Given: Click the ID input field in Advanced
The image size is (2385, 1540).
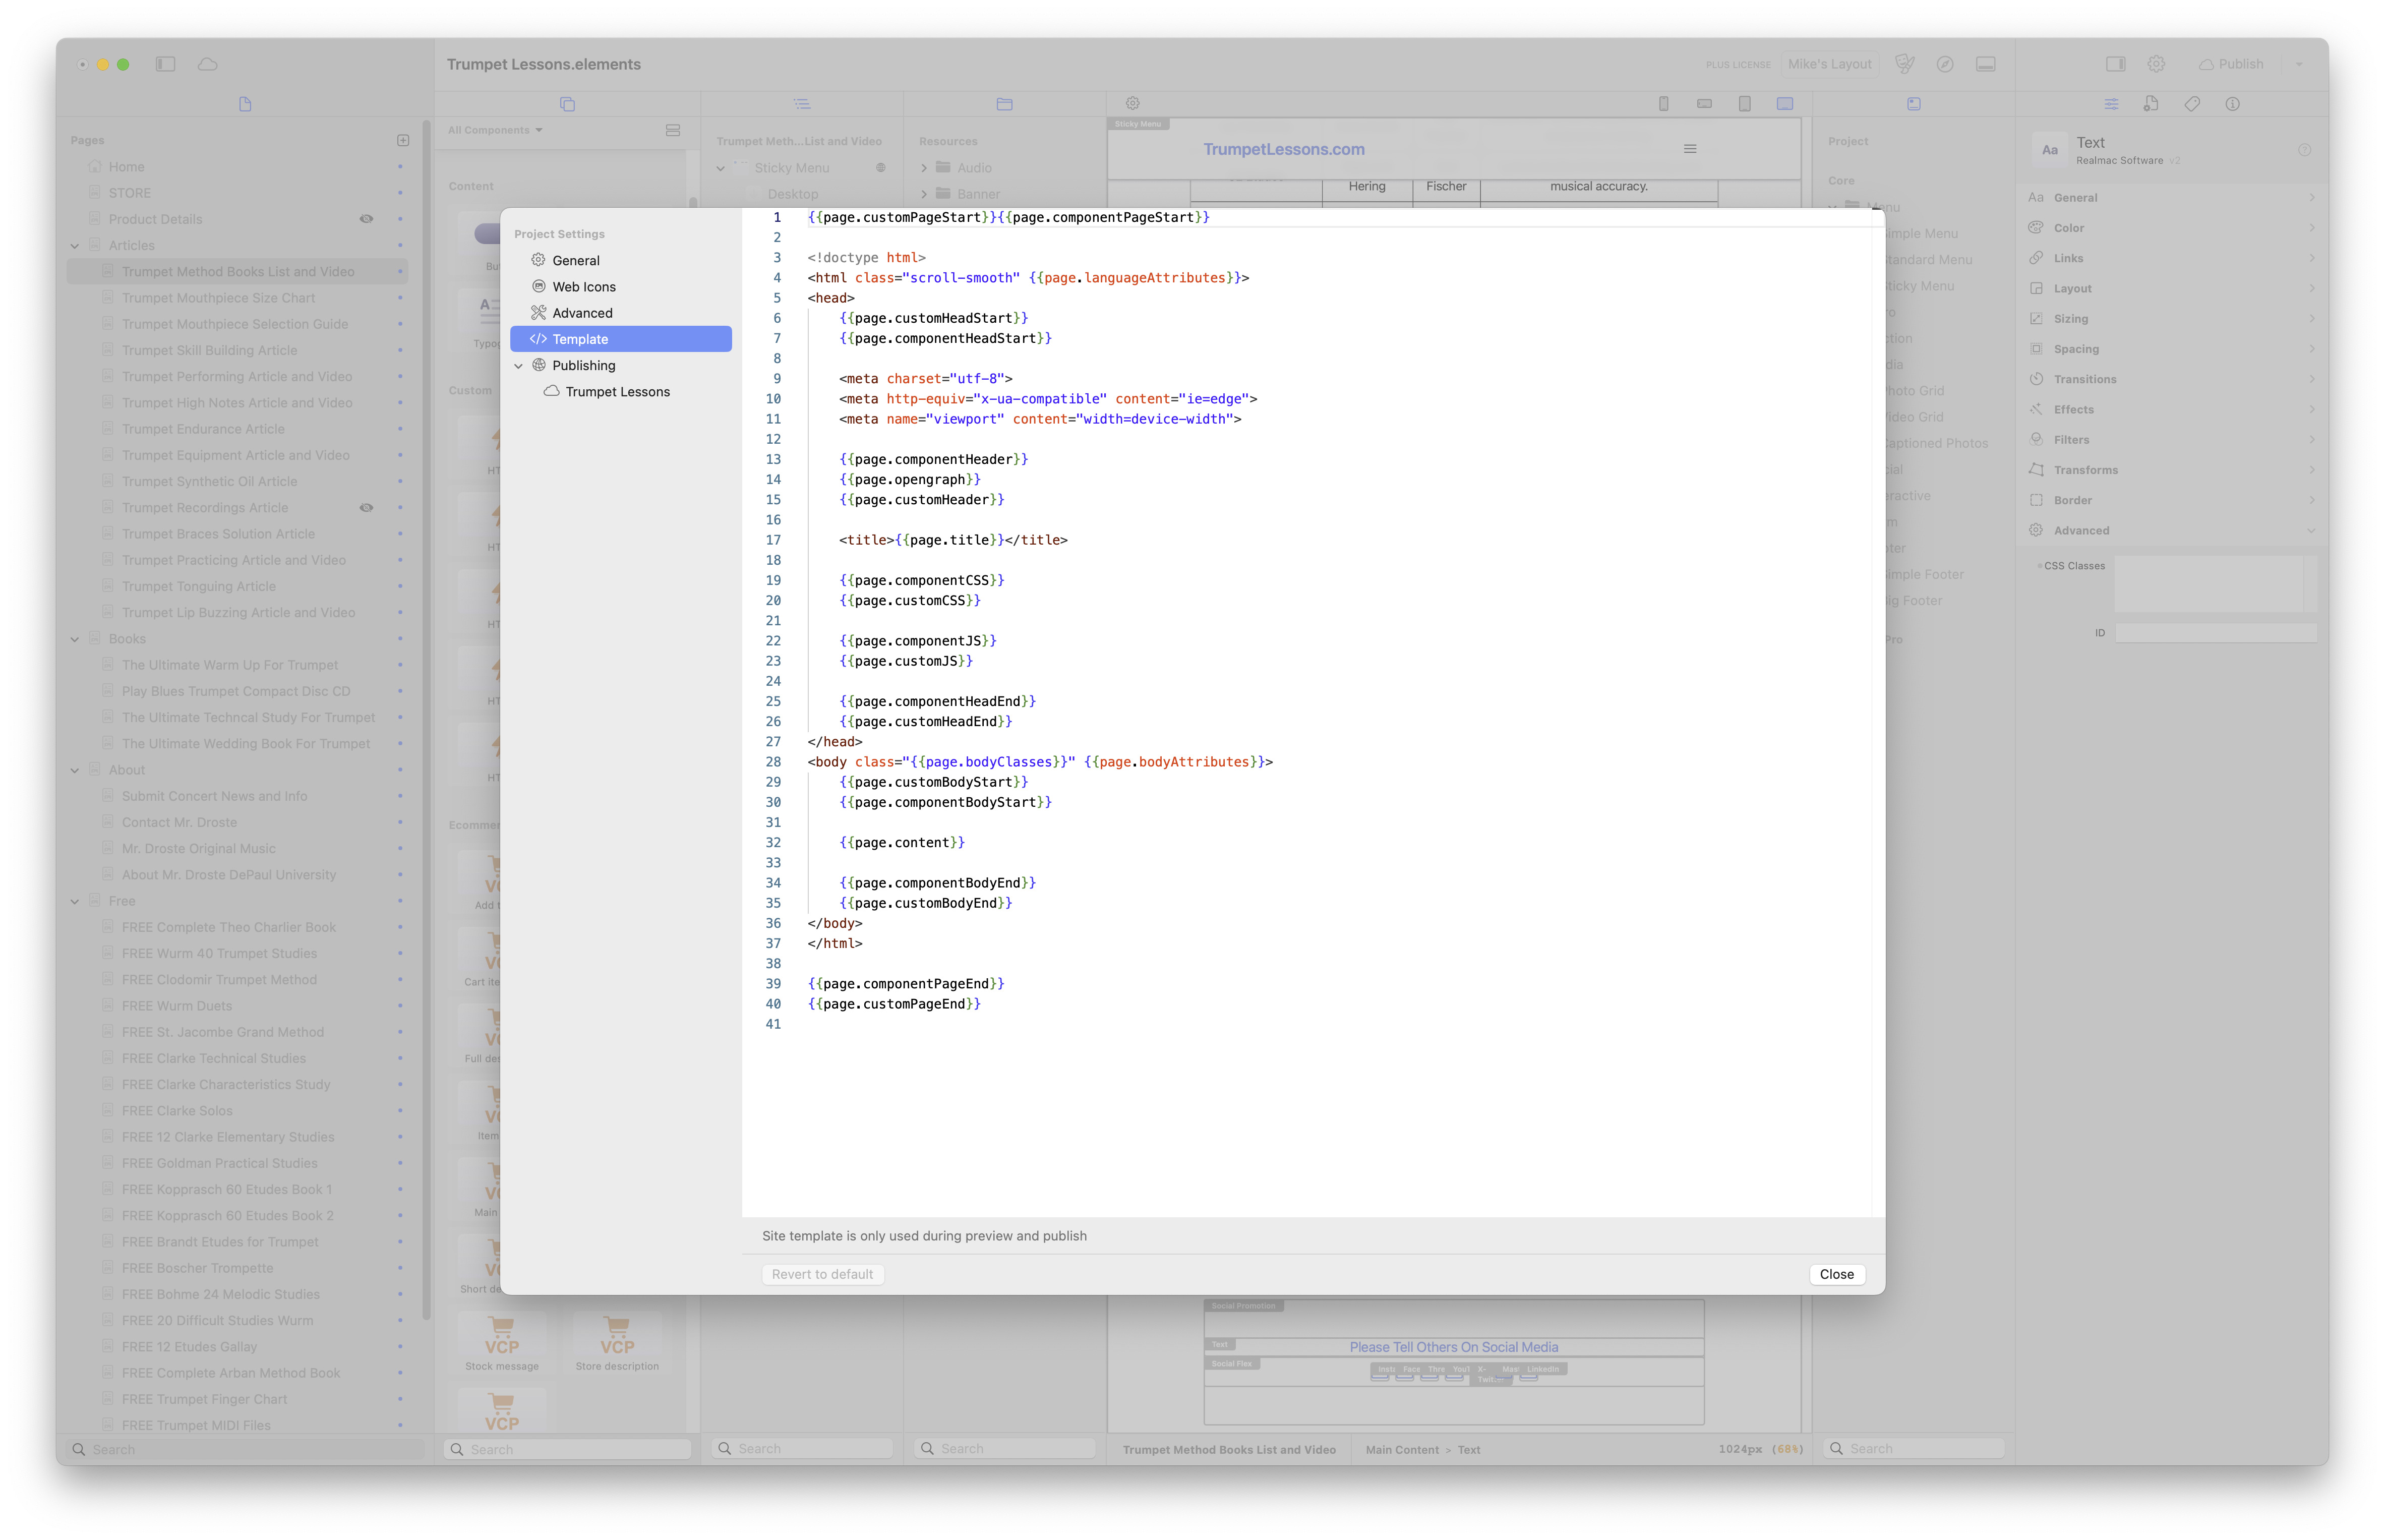Looking at the screenshot, I should click(x=2215, y=633).
